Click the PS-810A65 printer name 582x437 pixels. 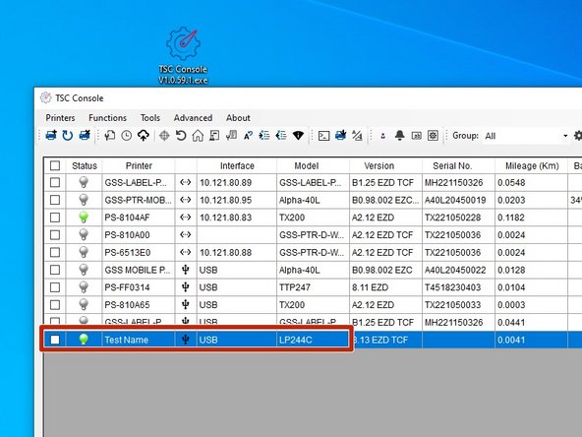(x=127, y=305)
